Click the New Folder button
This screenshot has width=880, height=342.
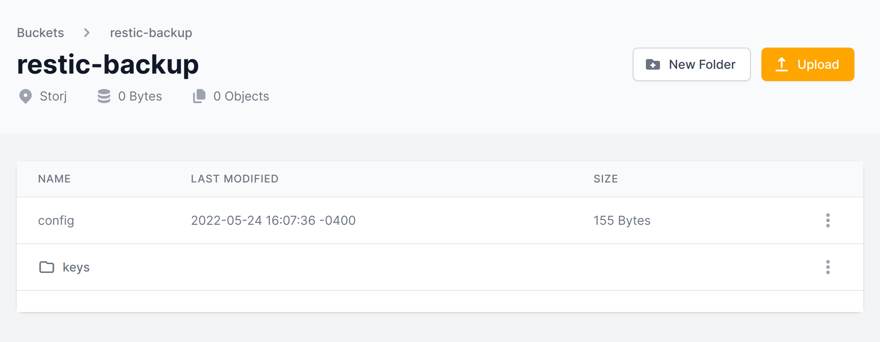pos(691,64)
